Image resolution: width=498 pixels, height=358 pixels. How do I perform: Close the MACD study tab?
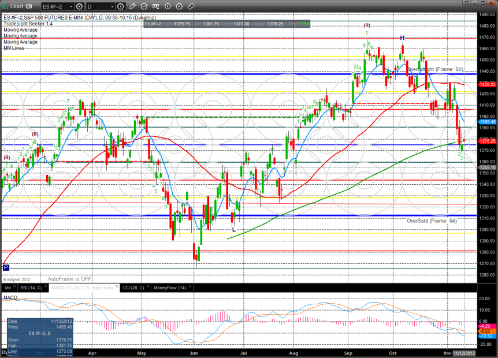117,288
